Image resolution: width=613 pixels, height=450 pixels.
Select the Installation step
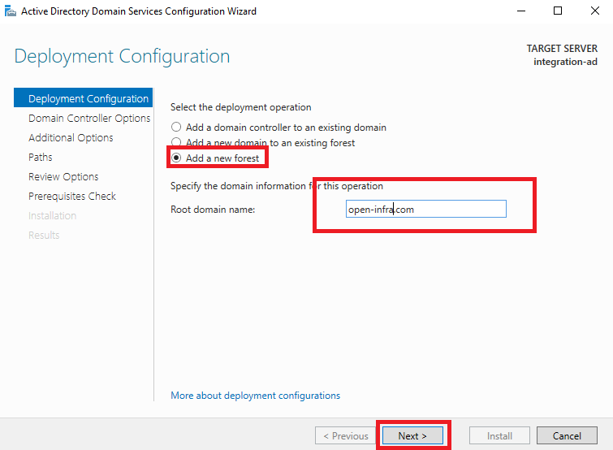[x=53, y=216]
